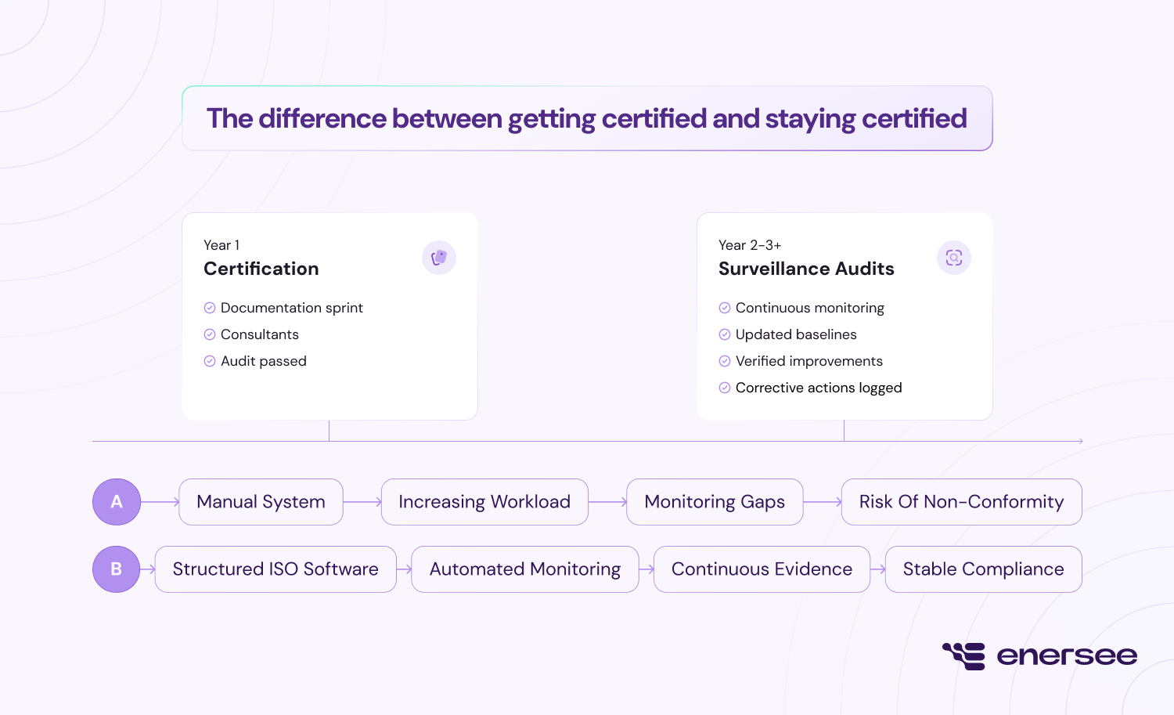
Task: Select the Increasing Workload box
Action: 484,502
